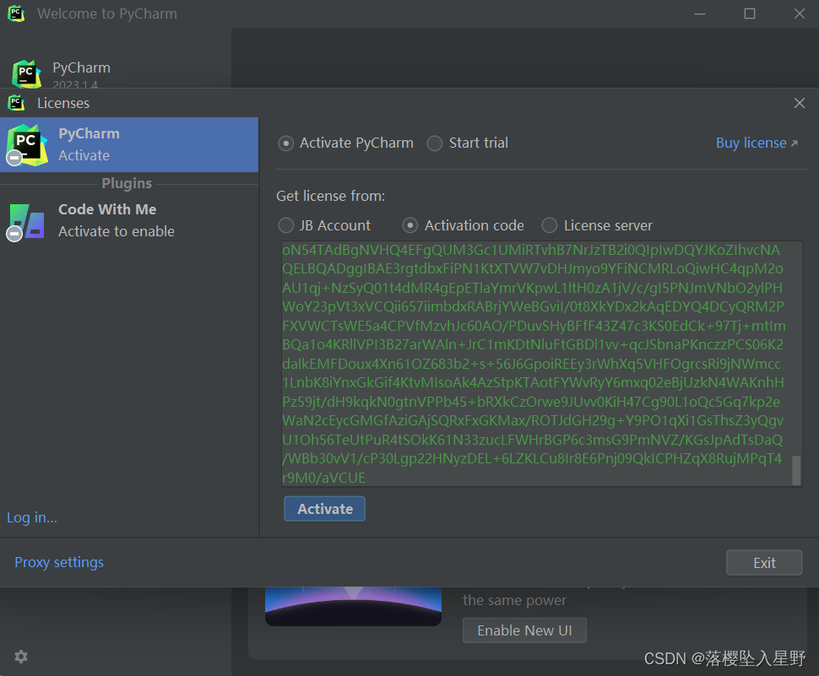Click the Licenses dialog title icon

(16, 103)
